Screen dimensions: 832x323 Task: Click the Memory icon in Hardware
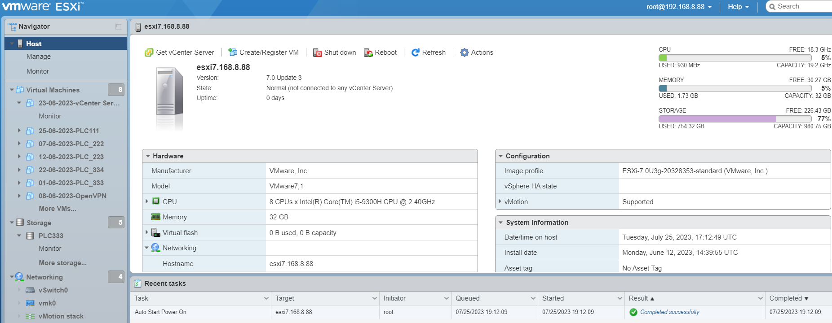point(156,217)
